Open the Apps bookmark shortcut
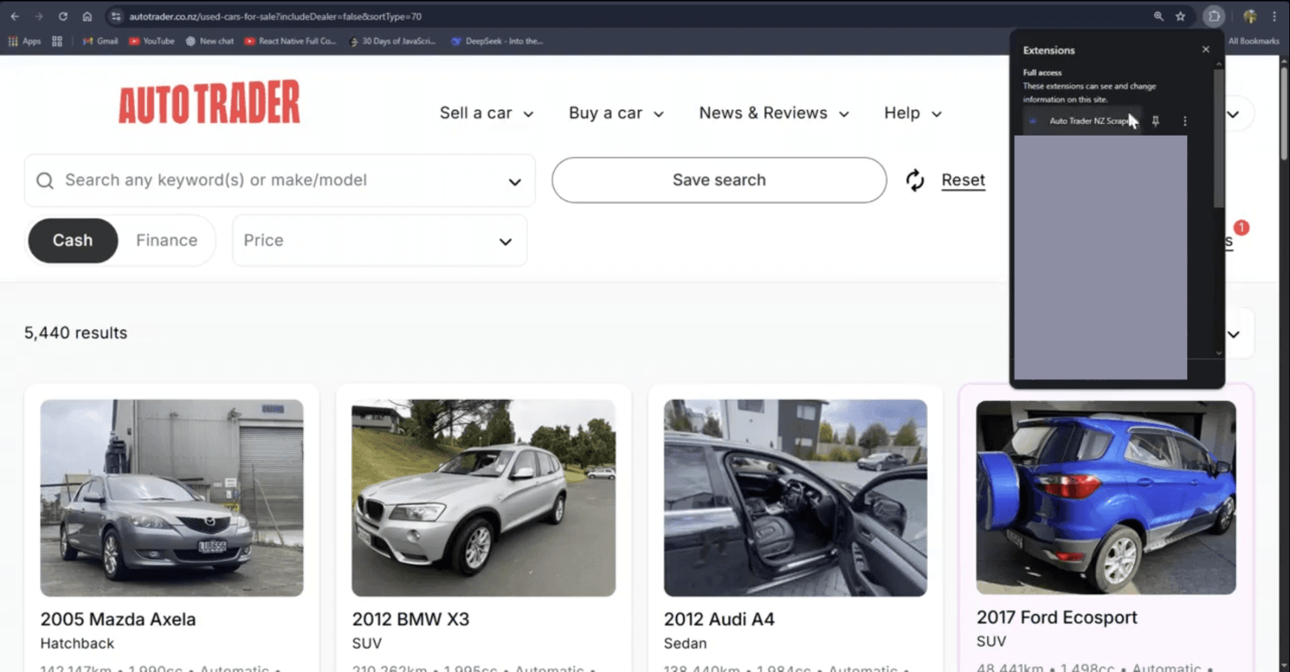 point(25,41)
